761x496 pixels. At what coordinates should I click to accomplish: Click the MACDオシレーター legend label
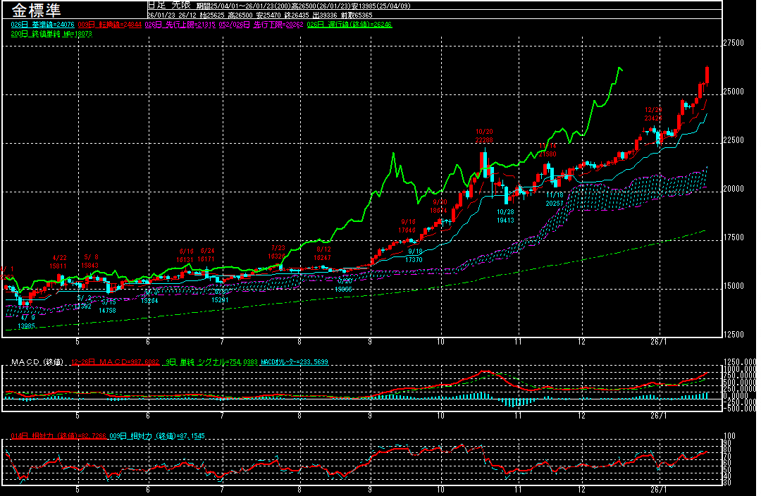pos(293,362)
